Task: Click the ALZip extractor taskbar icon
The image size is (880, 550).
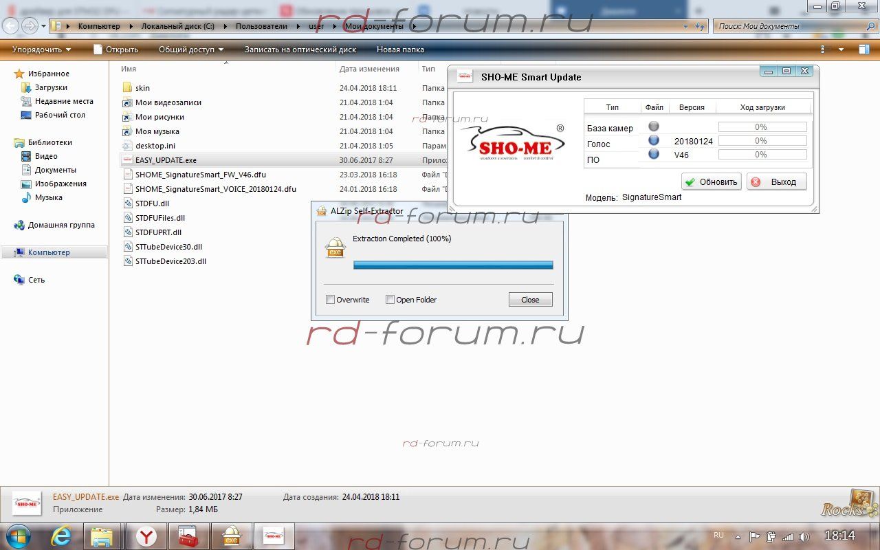Action: point(231,536)
